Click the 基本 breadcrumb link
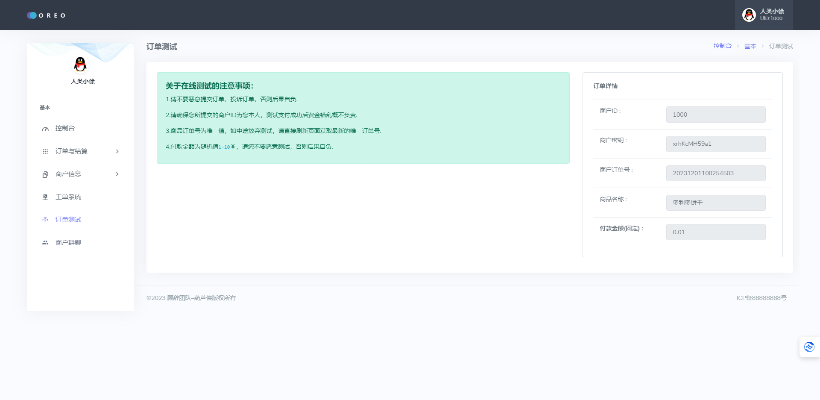This screenshot has height=400, width=820. [x=750, y=46]
